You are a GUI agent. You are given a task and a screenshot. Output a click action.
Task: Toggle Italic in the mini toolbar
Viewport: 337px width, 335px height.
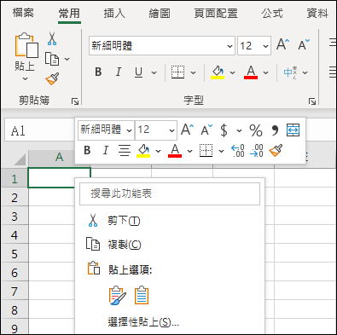(106, 150)
